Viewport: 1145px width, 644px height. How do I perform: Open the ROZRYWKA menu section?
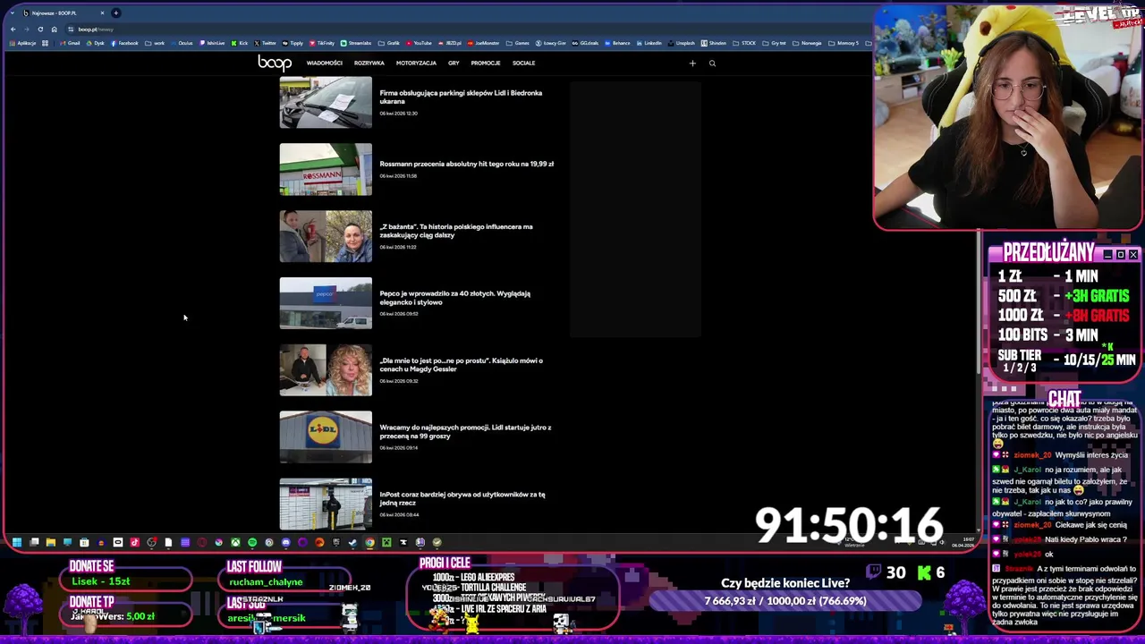[x=369, y=64]
